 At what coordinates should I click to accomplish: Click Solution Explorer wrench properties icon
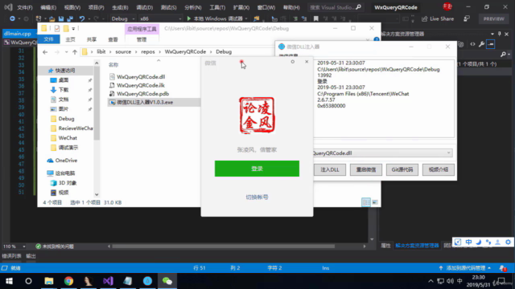(x=481, y=44)
